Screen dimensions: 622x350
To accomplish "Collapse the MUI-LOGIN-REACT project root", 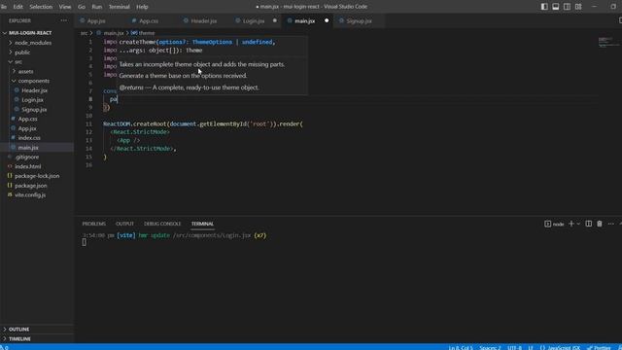I will click(30, 33).
